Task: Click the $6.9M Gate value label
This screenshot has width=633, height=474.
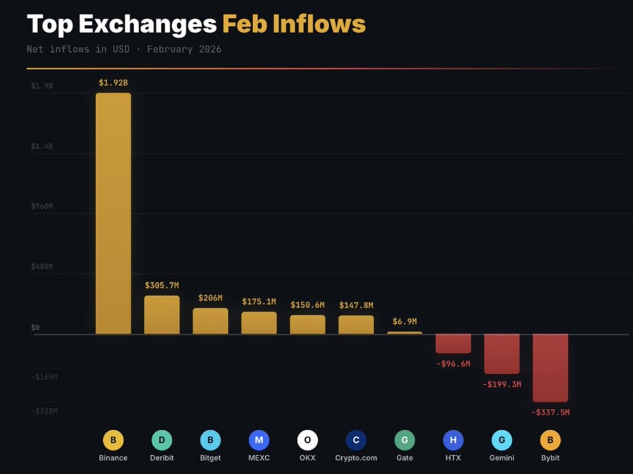Action: [404, 321]
